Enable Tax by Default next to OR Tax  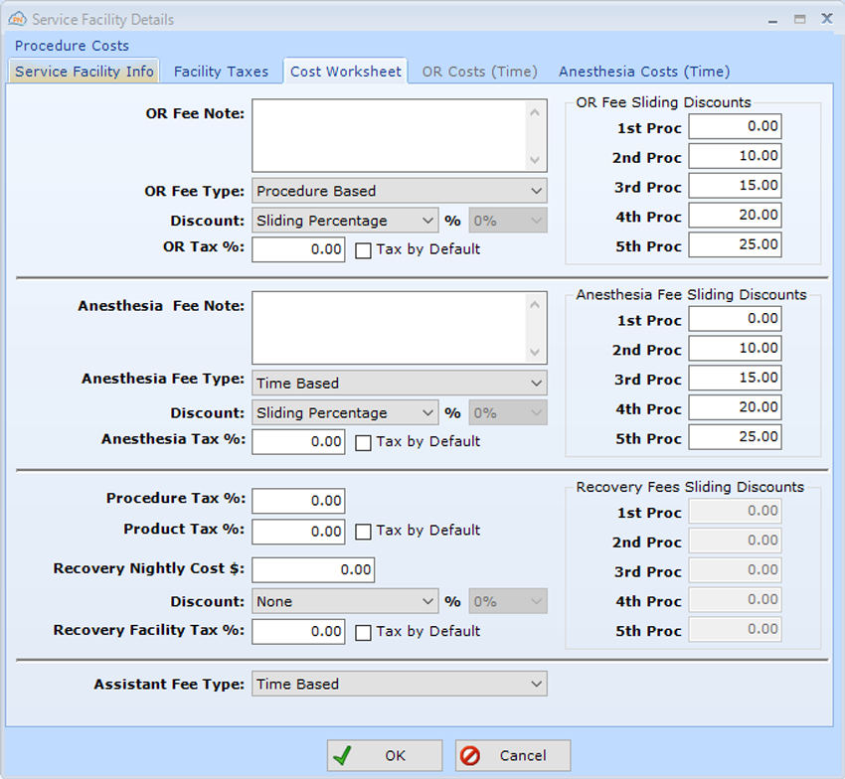[363, 250]
